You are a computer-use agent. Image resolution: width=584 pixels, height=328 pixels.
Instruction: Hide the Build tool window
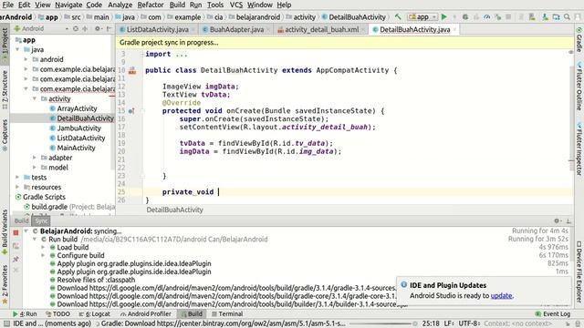coord(568,220)
